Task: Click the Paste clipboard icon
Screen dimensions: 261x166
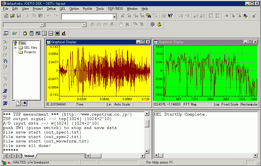Action: coord(41,16)
